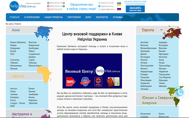This screenshot has height=118, width=189.
Task: Click the Europe continent map icon
Action: [172, 32]
